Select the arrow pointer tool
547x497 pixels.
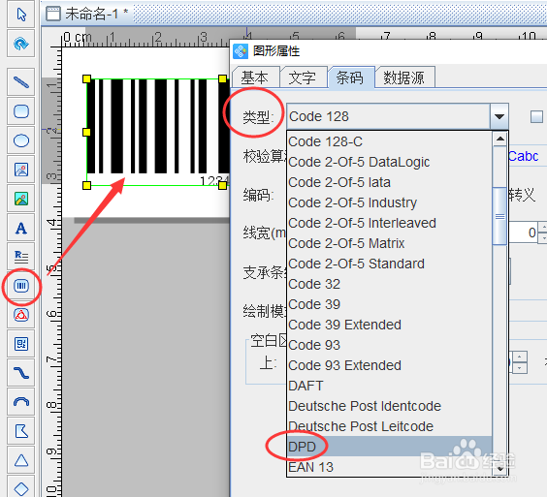click(21, 15)
